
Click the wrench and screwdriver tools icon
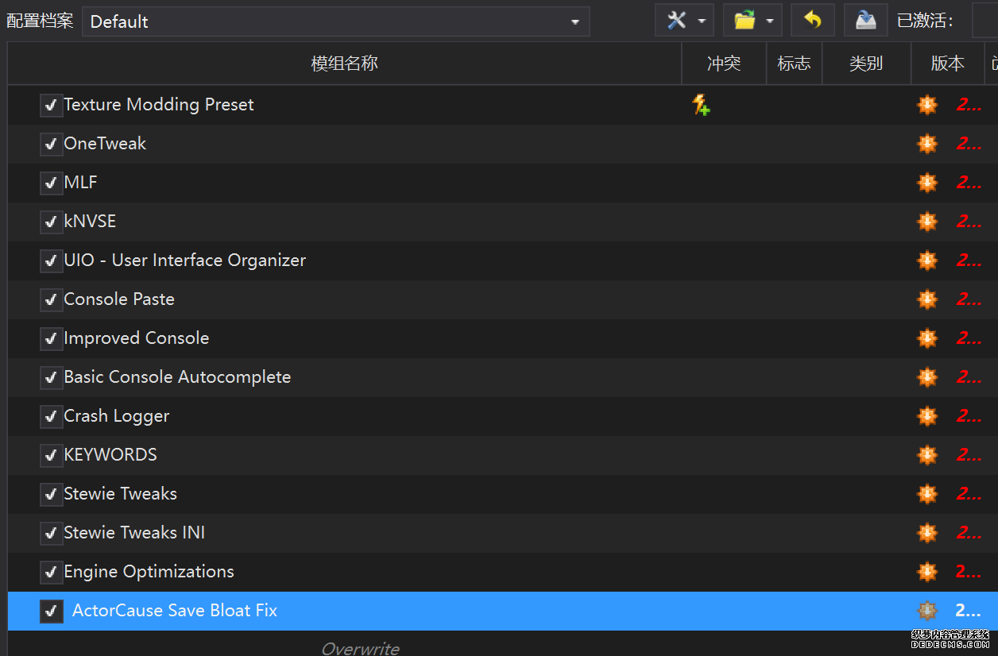pos(676,21)
